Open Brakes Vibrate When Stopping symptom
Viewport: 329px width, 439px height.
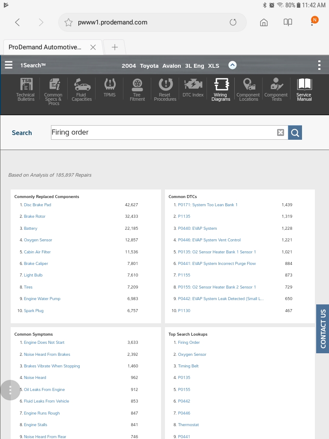pyautogui.click(x=52, y=366)
